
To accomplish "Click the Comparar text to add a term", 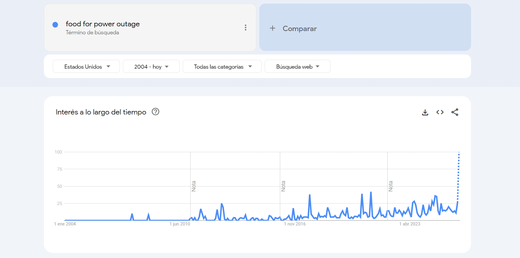I will tap(299, 29).
